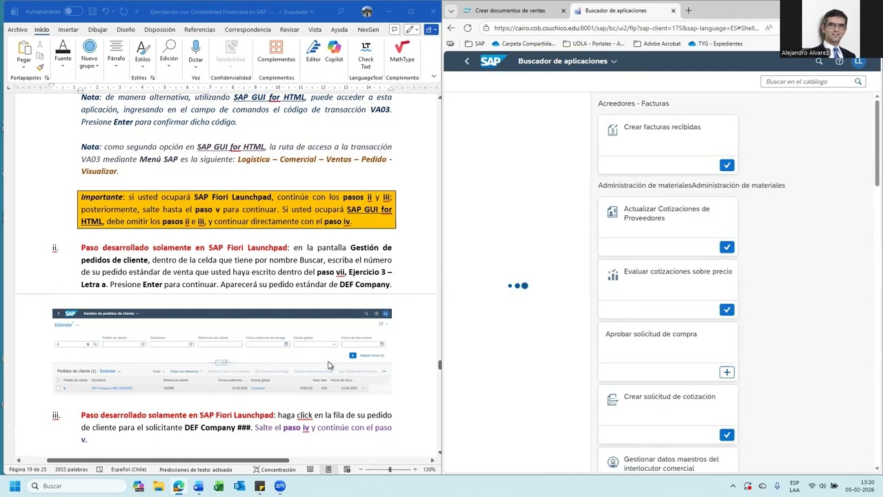The width and height of the screenshot is (883, 497).
Task: Click the SAP logo in Fiori header
Action: (x=490, y=61)
